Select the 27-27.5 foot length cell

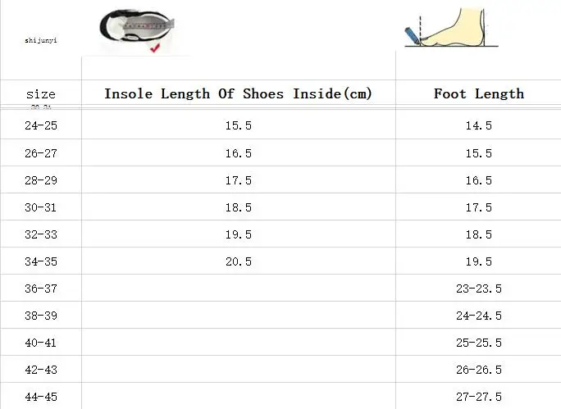(x=478, y=397)
